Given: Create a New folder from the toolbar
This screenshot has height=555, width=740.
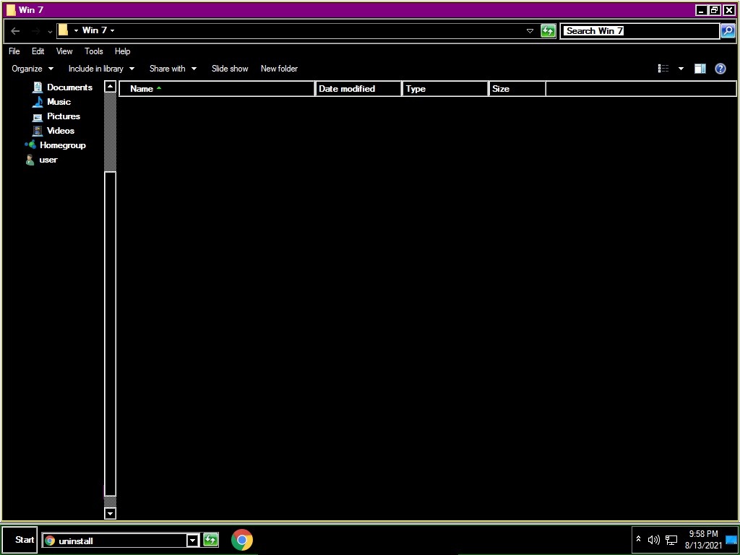Looking at the screenshot, I should [x=279, y=68].
